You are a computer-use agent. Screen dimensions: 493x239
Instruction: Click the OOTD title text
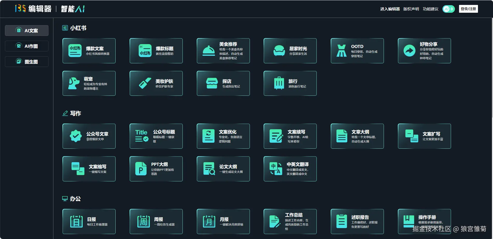click(357, 46)
